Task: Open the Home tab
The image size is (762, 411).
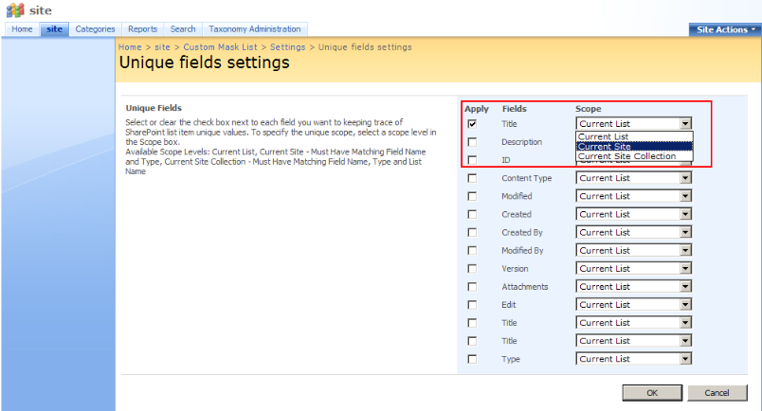Action: point(23,29)
